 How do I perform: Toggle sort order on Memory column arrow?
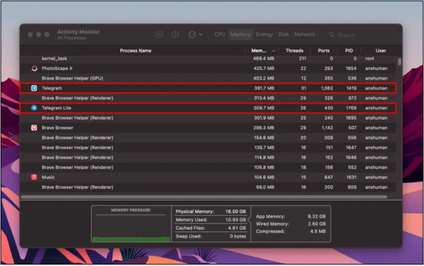(x=274, y=51)
